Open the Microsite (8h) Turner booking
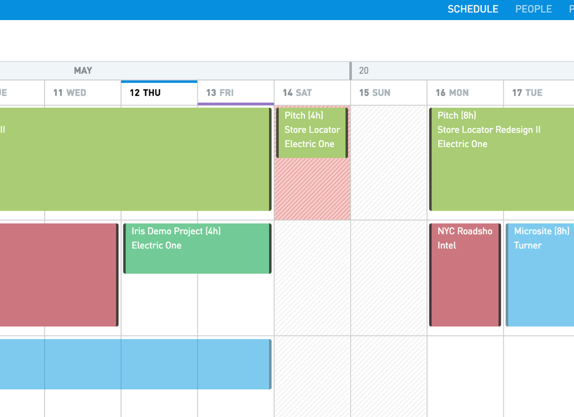574x417 pixels. click(540, 275)
